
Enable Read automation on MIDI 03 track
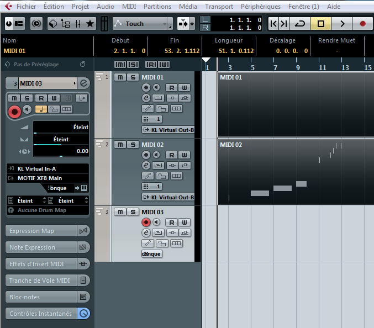pos(172,222)
